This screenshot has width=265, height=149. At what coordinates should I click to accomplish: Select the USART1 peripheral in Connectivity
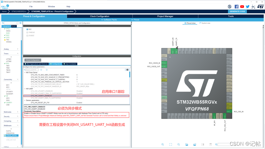[9, 103]
